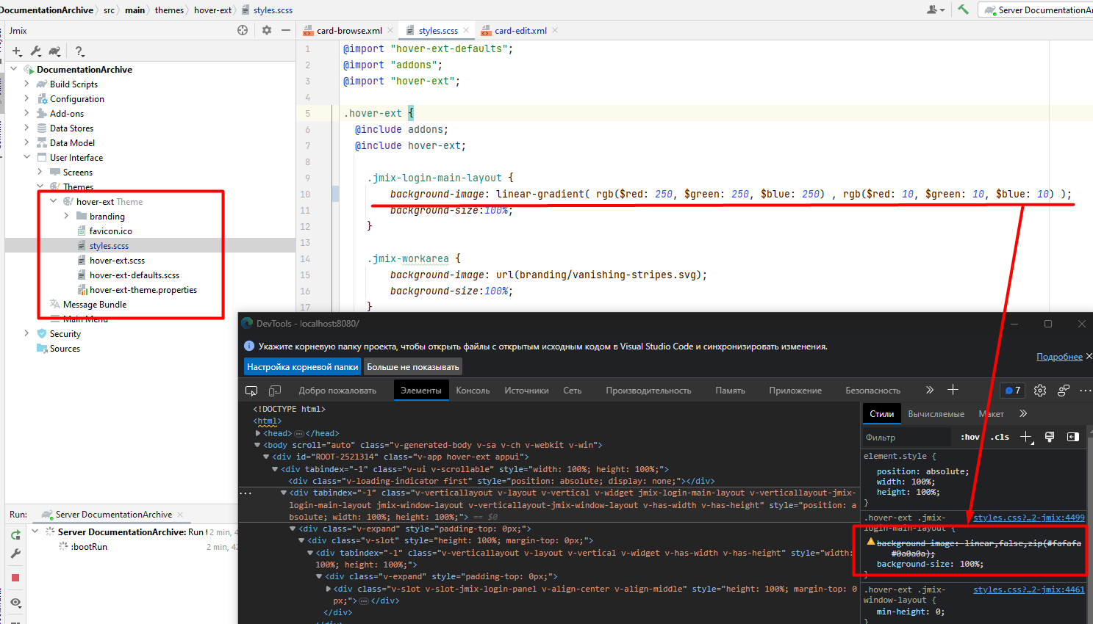This screenshot has height=624, width=1093.
Task: Click the hover-ext breadcrumb segment
Action: [x=212, y=10]
